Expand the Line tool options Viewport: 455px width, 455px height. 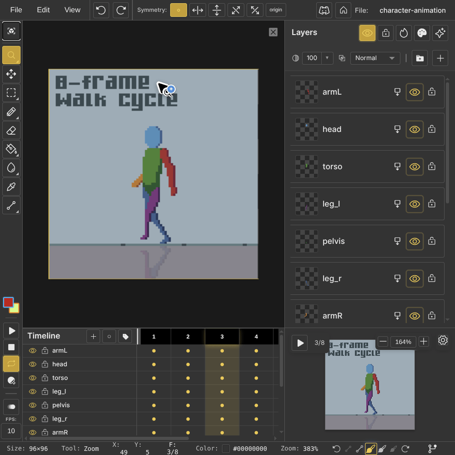(17, 212)
